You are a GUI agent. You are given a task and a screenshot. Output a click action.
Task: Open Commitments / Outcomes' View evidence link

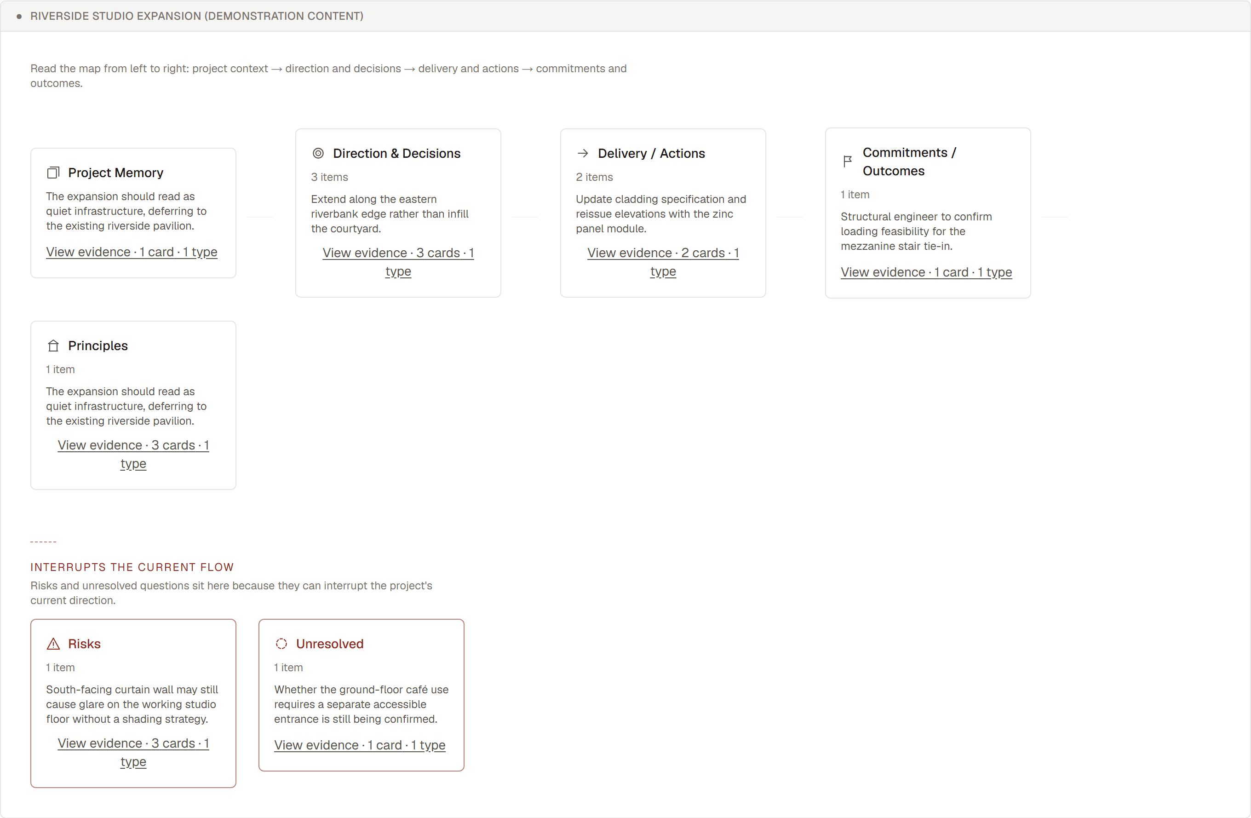(926, 272)
